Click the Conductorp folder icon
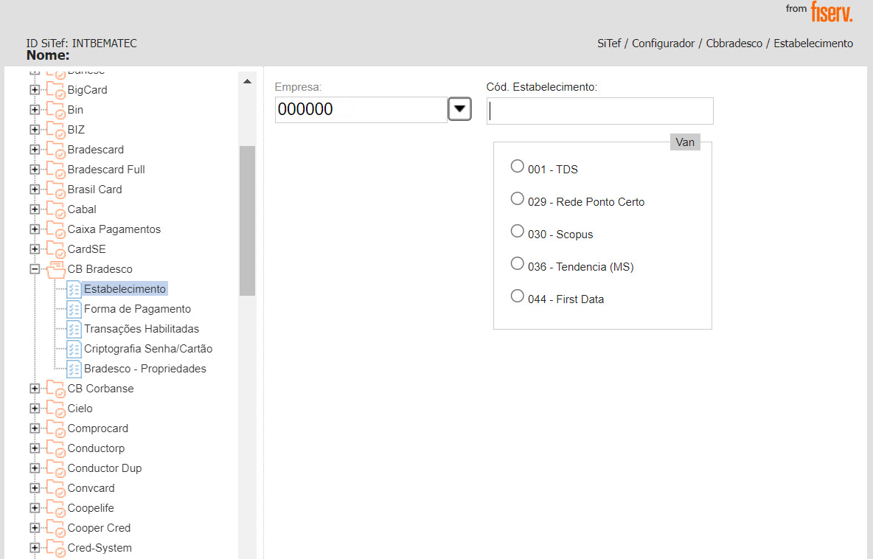Screen dimensions: 873x559 pos(56,449)
